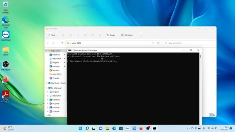Open the Chat app from the taskbar
The height and width of the screenshot is (132, 235).
[101, 128]
